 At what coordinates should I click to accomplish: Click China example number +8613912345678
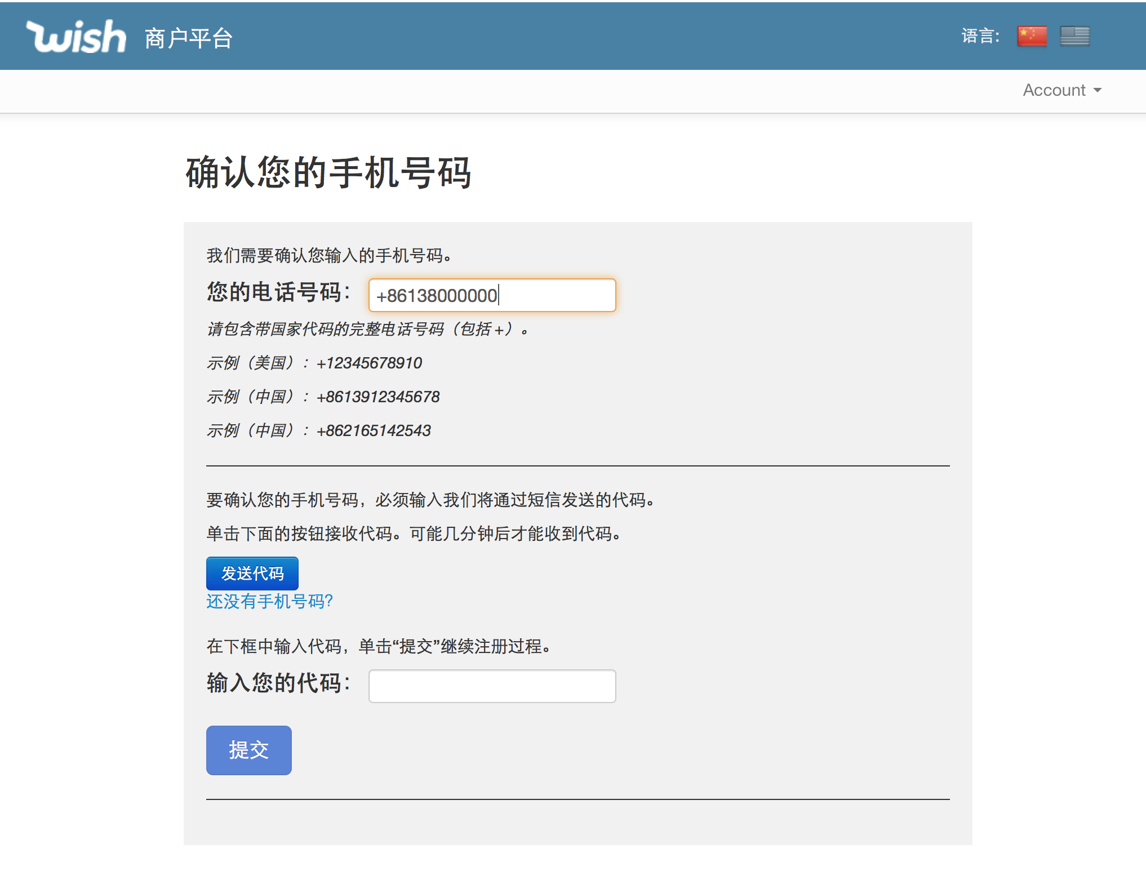(378, 397)
